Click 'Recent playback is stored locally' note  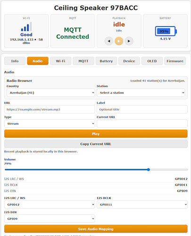tap(41, 151)
